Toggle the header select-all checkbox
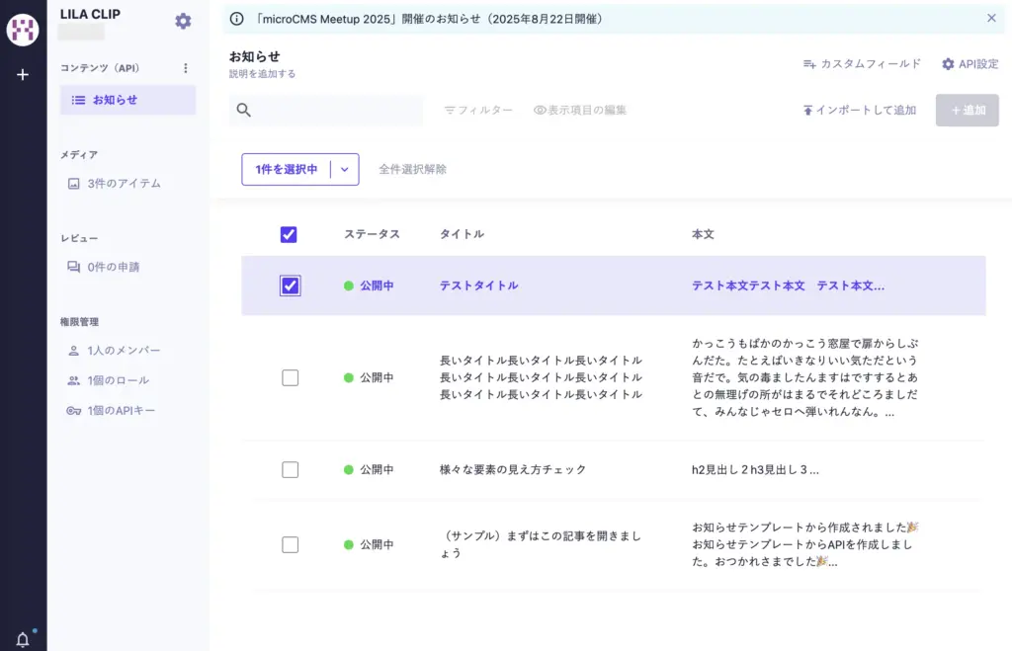Viewport: 1012px width, 651px height. (289, 234)
